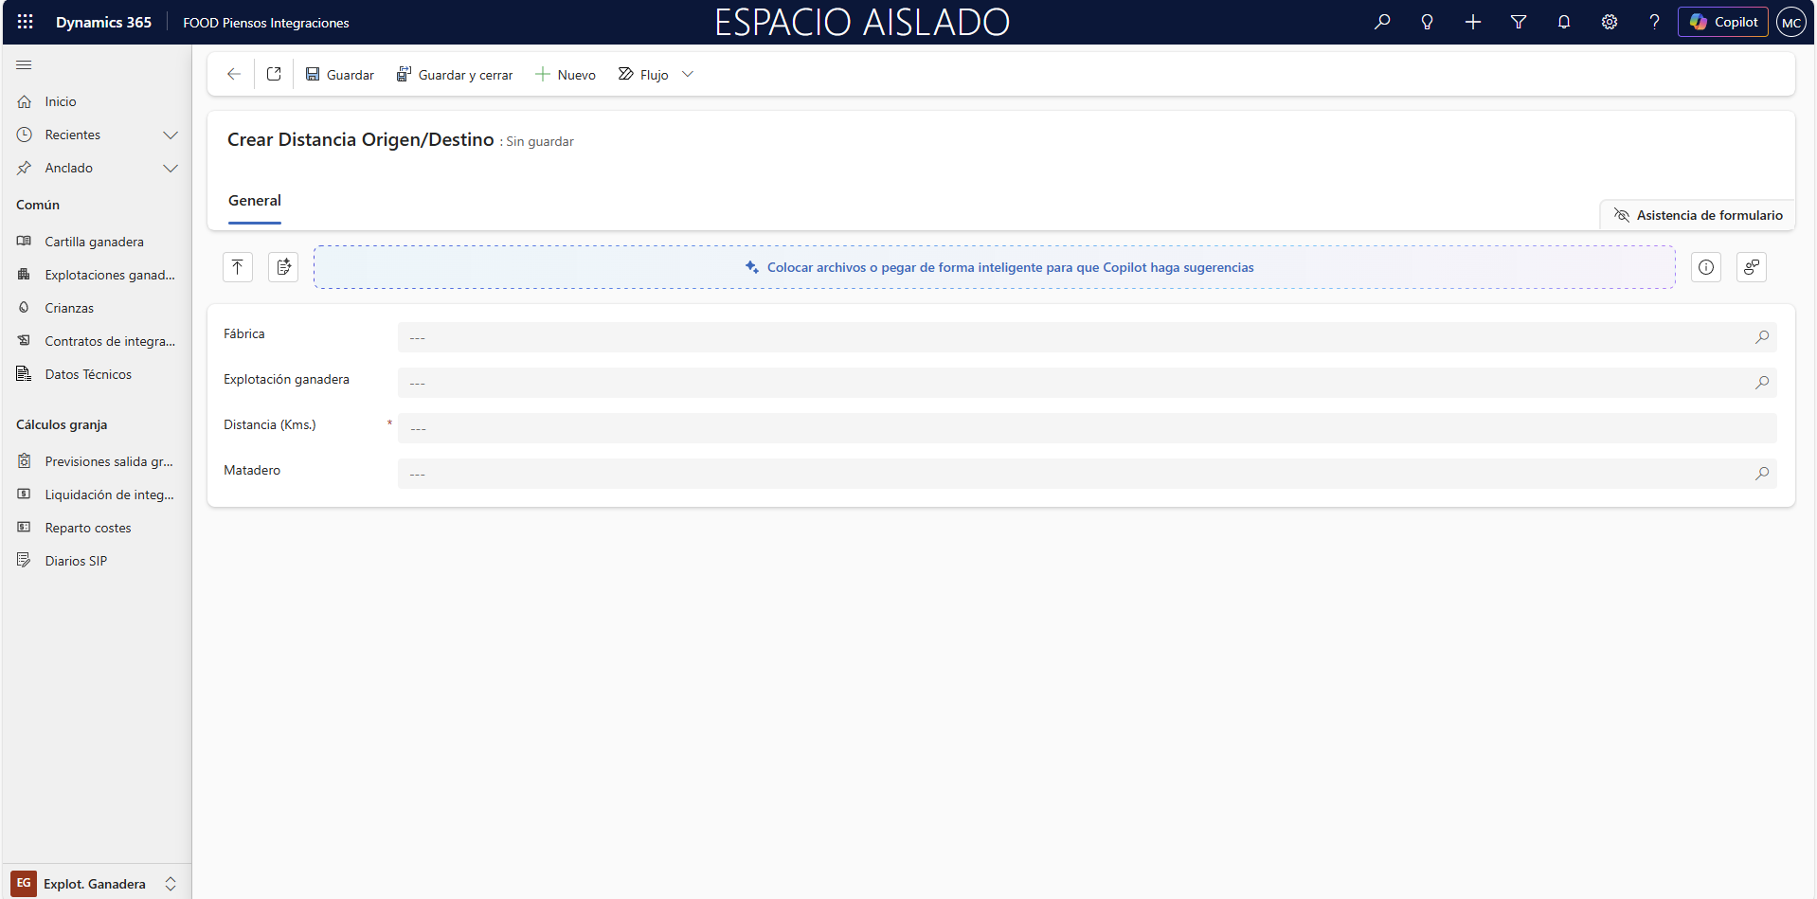Expand the Recientes section
This screenshot has height=899, width=1817.
point(171,135)
